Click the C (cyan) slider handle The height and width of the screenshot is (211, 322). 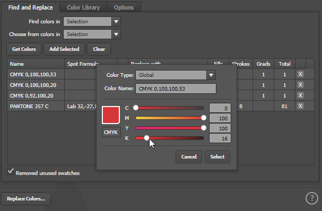pos(136,108)
